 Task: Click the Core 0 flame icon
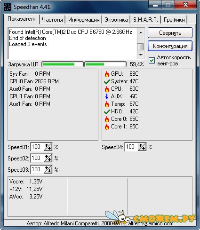click(x=107, y=119)
